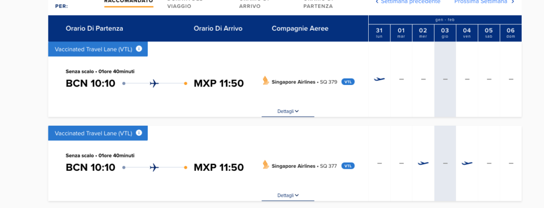Sort by Durata del viaggio

(185, 4)
